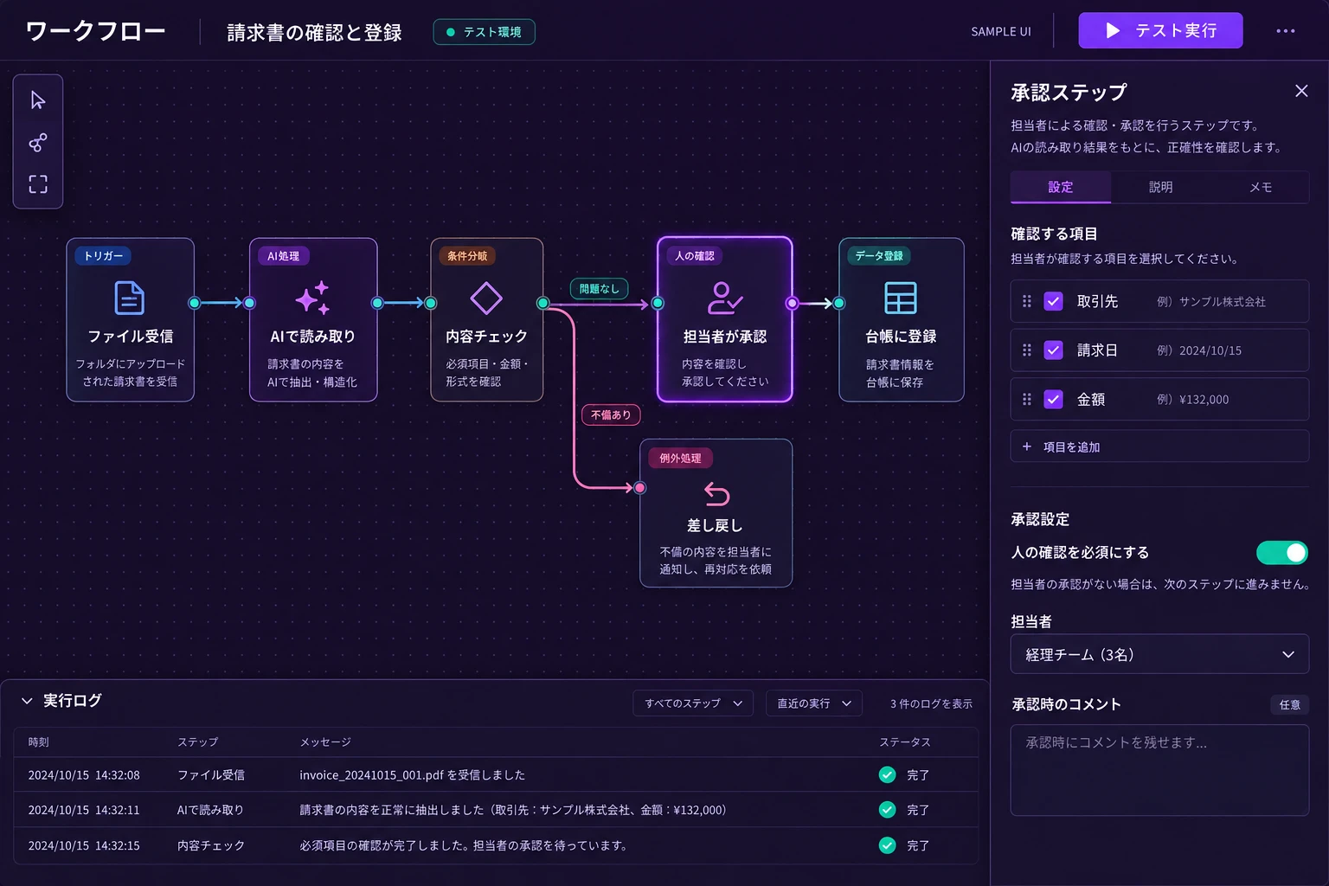Click the diamond icon in 内容チェック node
1329x886 pixels.
coord(486,299)
